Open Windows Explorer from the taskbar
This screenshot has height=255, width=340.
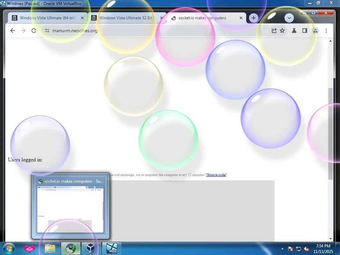[50, 248]
